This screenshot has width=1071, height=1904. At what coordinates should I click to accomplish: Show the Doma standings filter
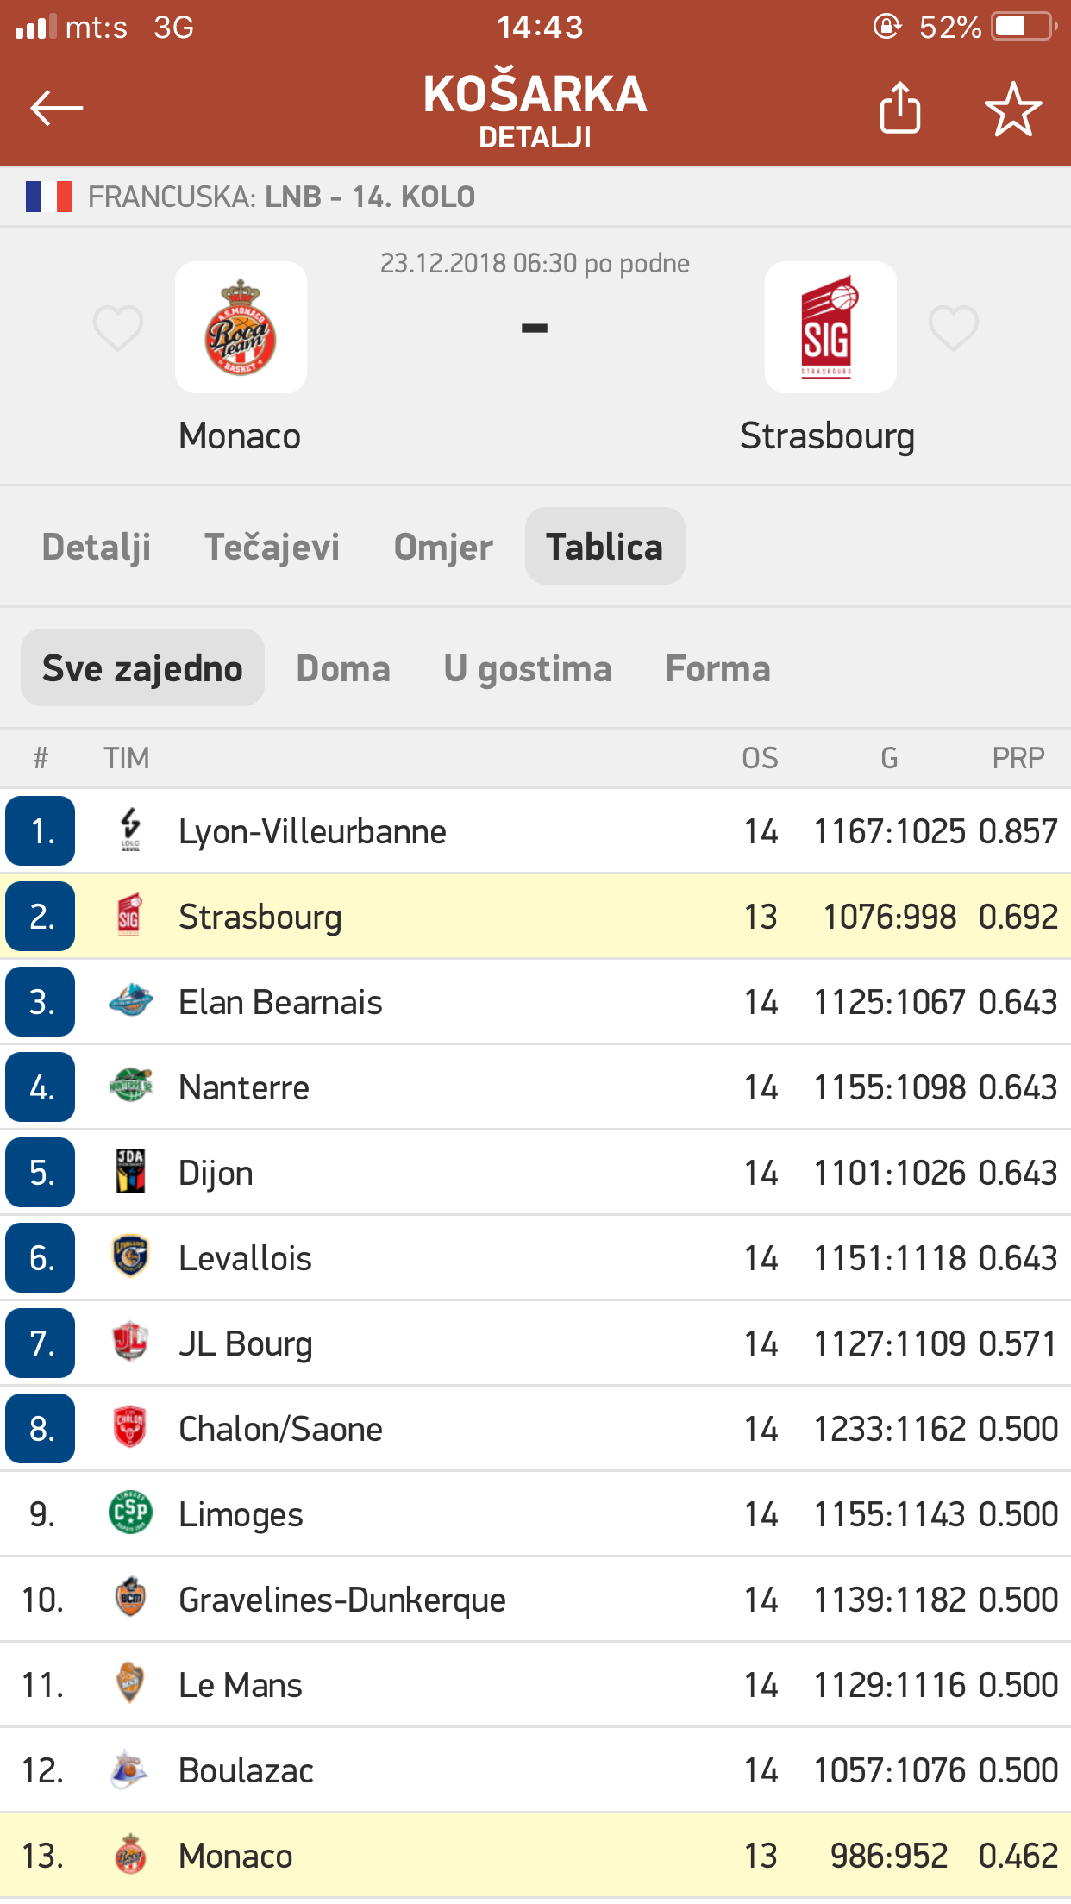[343, 668]
